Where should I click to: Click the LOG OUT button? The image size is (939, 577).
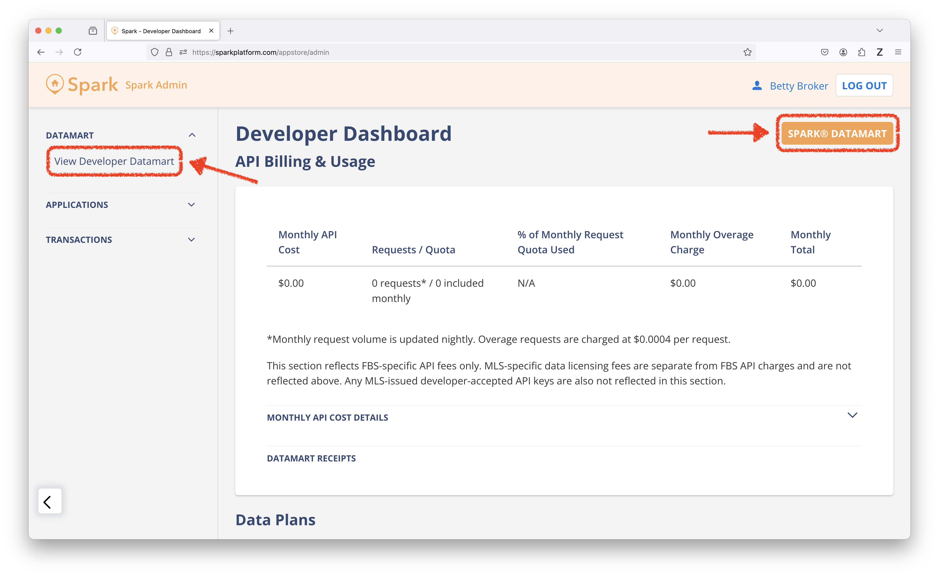pos(864,85)
